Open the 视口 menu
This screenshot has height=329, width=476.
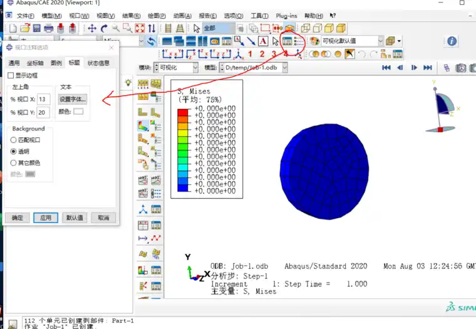point(79,16)
